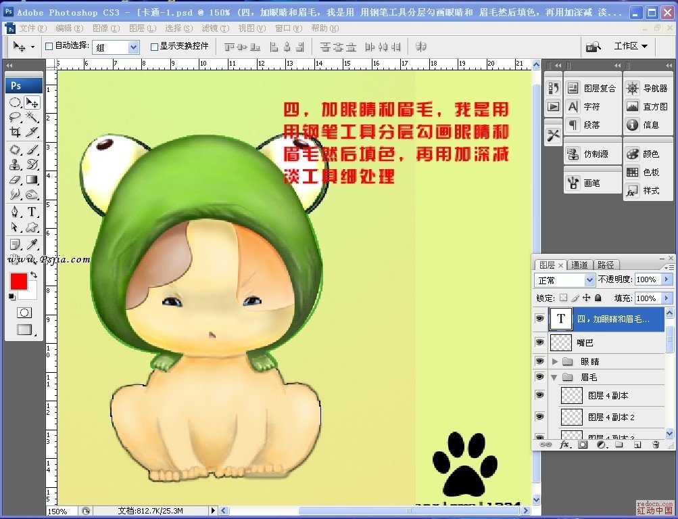Hide the 嘴巴 layer with its eye icon
The width and height of the screenshot is (678, 519).
[539, 342]
